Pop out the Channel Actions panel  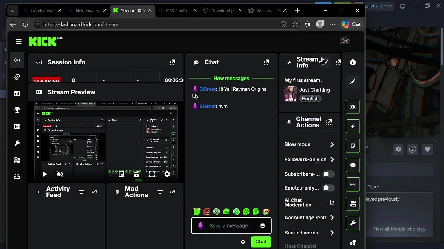coord(329,122)
